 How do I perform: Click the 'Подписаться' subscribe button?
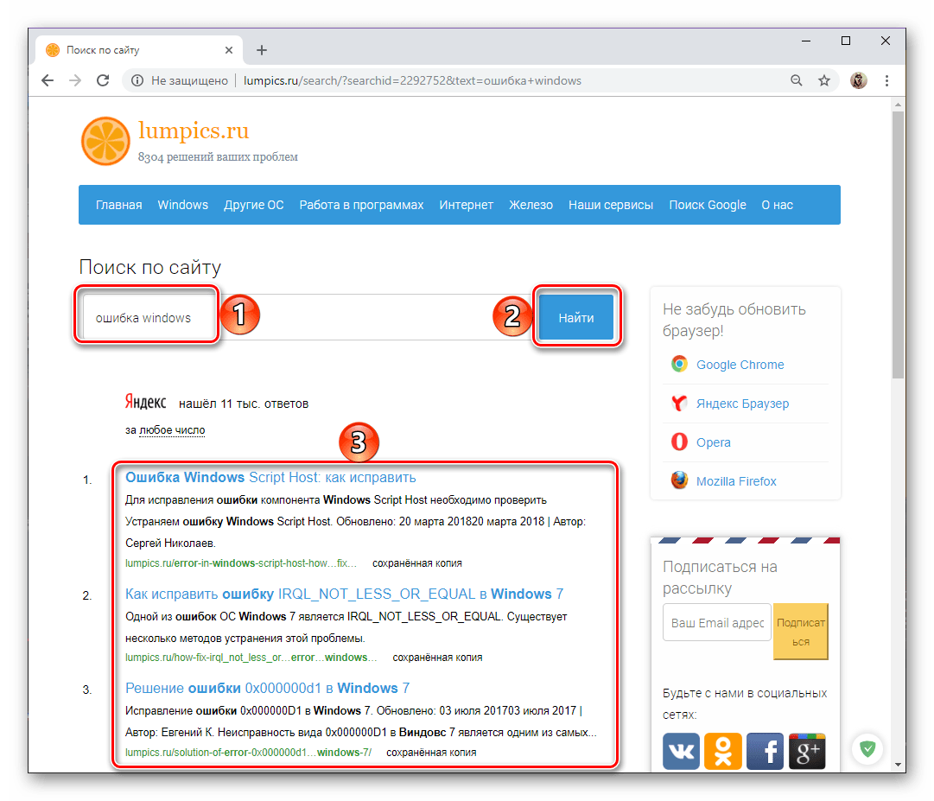click(800, 631)
